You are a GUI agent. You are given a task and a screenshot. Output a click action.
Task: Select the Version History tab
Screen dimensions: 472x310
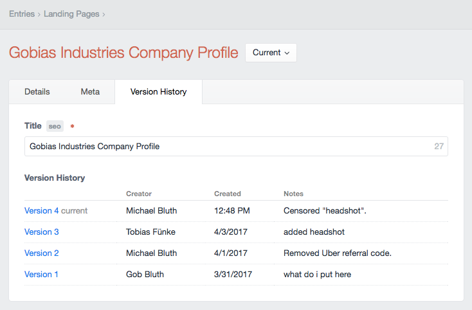point(158,92)
